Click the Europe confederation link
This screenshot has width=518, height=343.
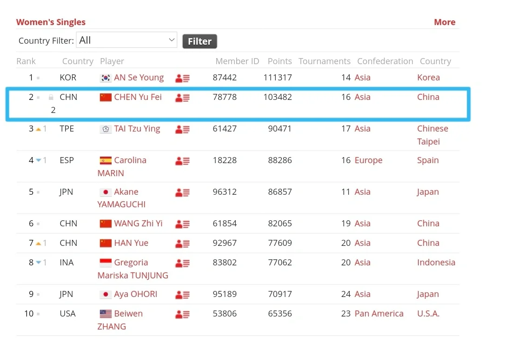(x=368, y=160)
